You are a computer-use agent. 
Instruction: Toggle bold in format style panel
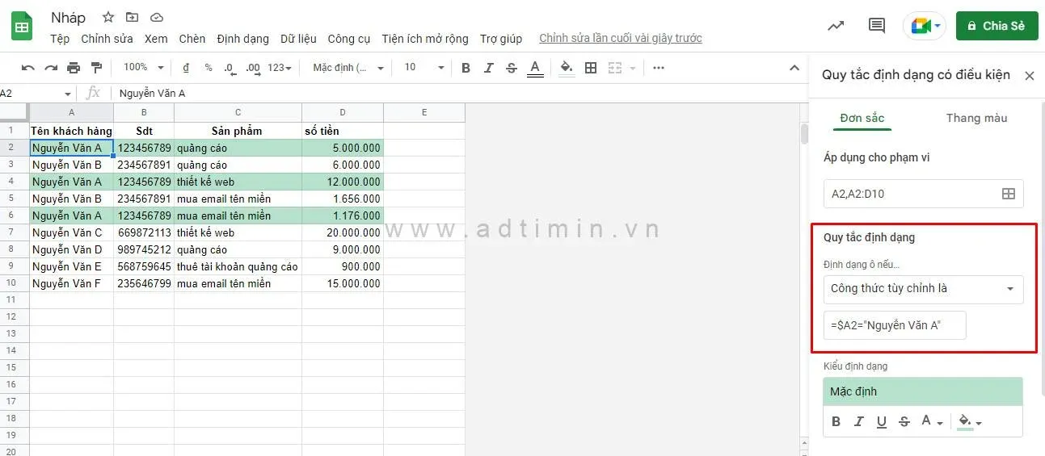836,421
